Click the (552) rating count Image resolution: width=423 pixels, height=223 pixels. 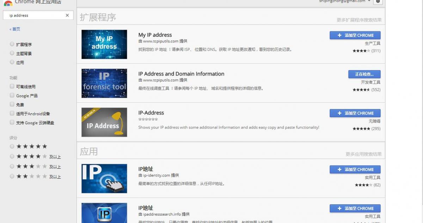click(376, 90)
